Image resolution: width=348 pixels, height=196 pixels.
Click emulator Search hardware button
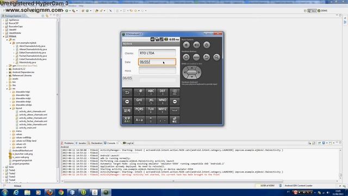(216, 57)
